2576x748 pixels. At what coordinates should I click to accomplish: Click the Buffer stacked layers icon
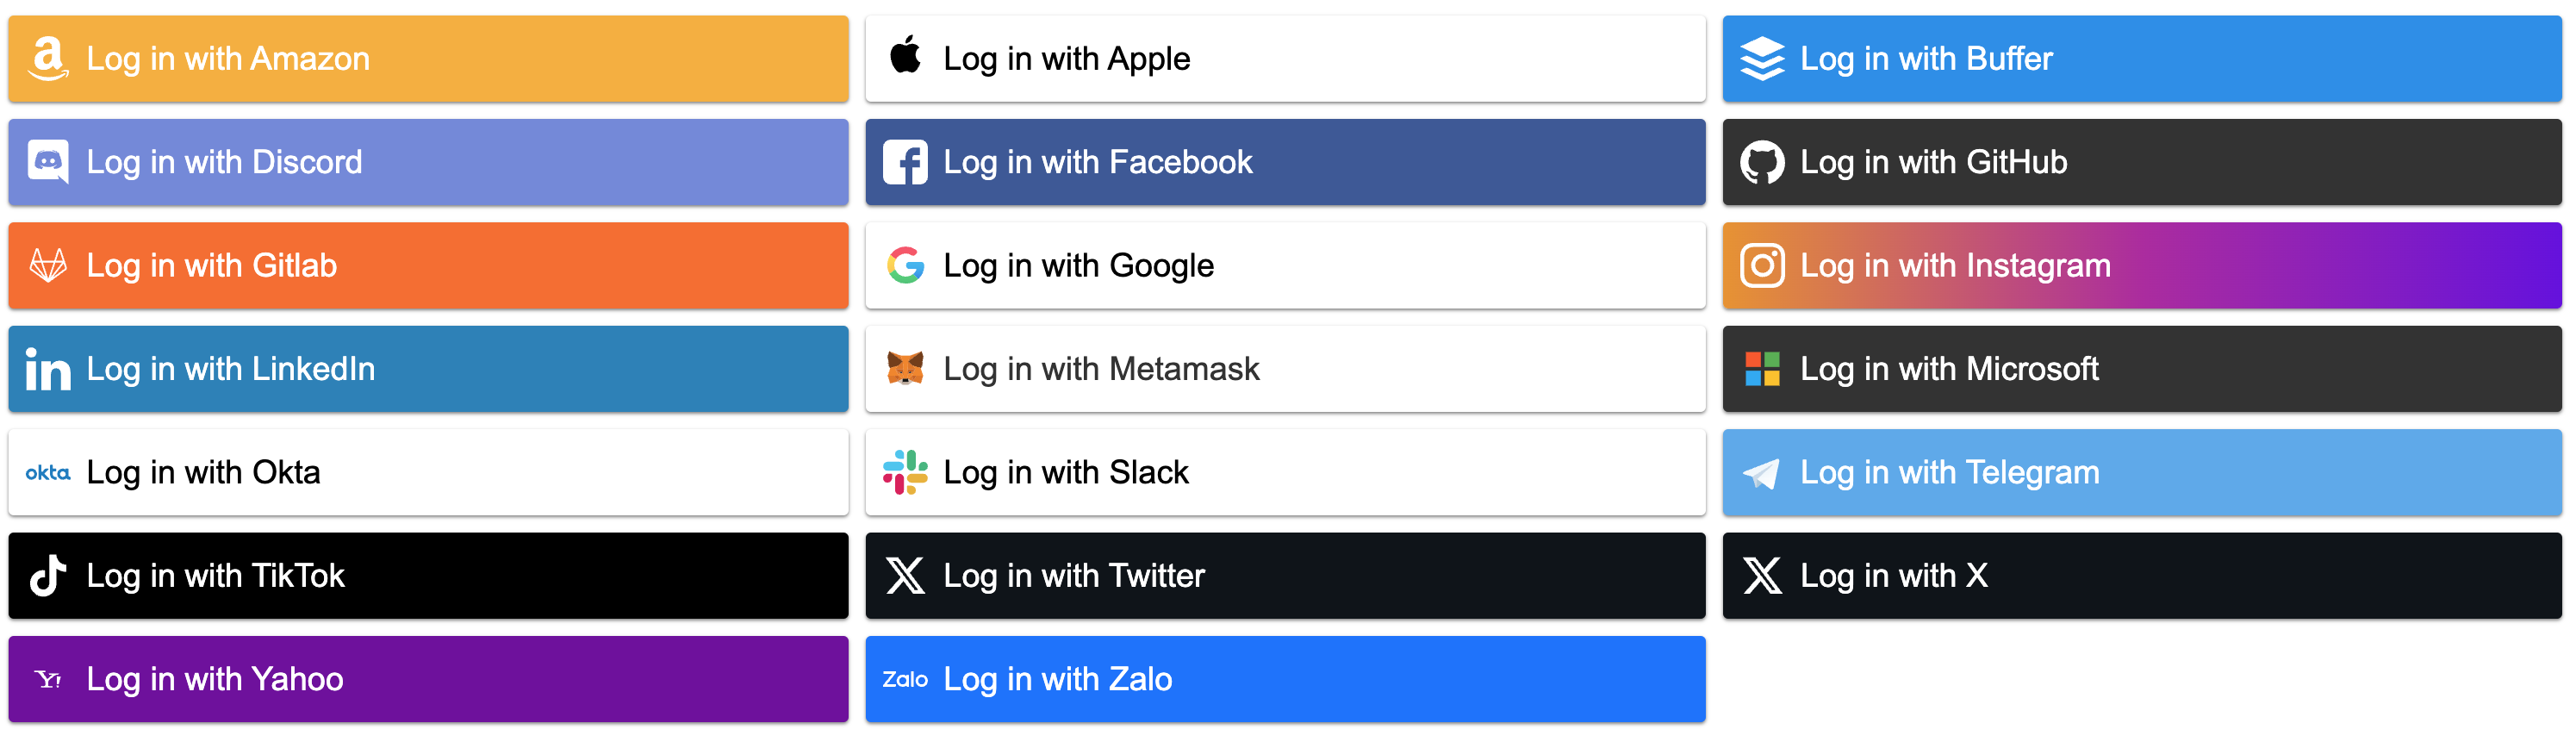pos(1762,59)
